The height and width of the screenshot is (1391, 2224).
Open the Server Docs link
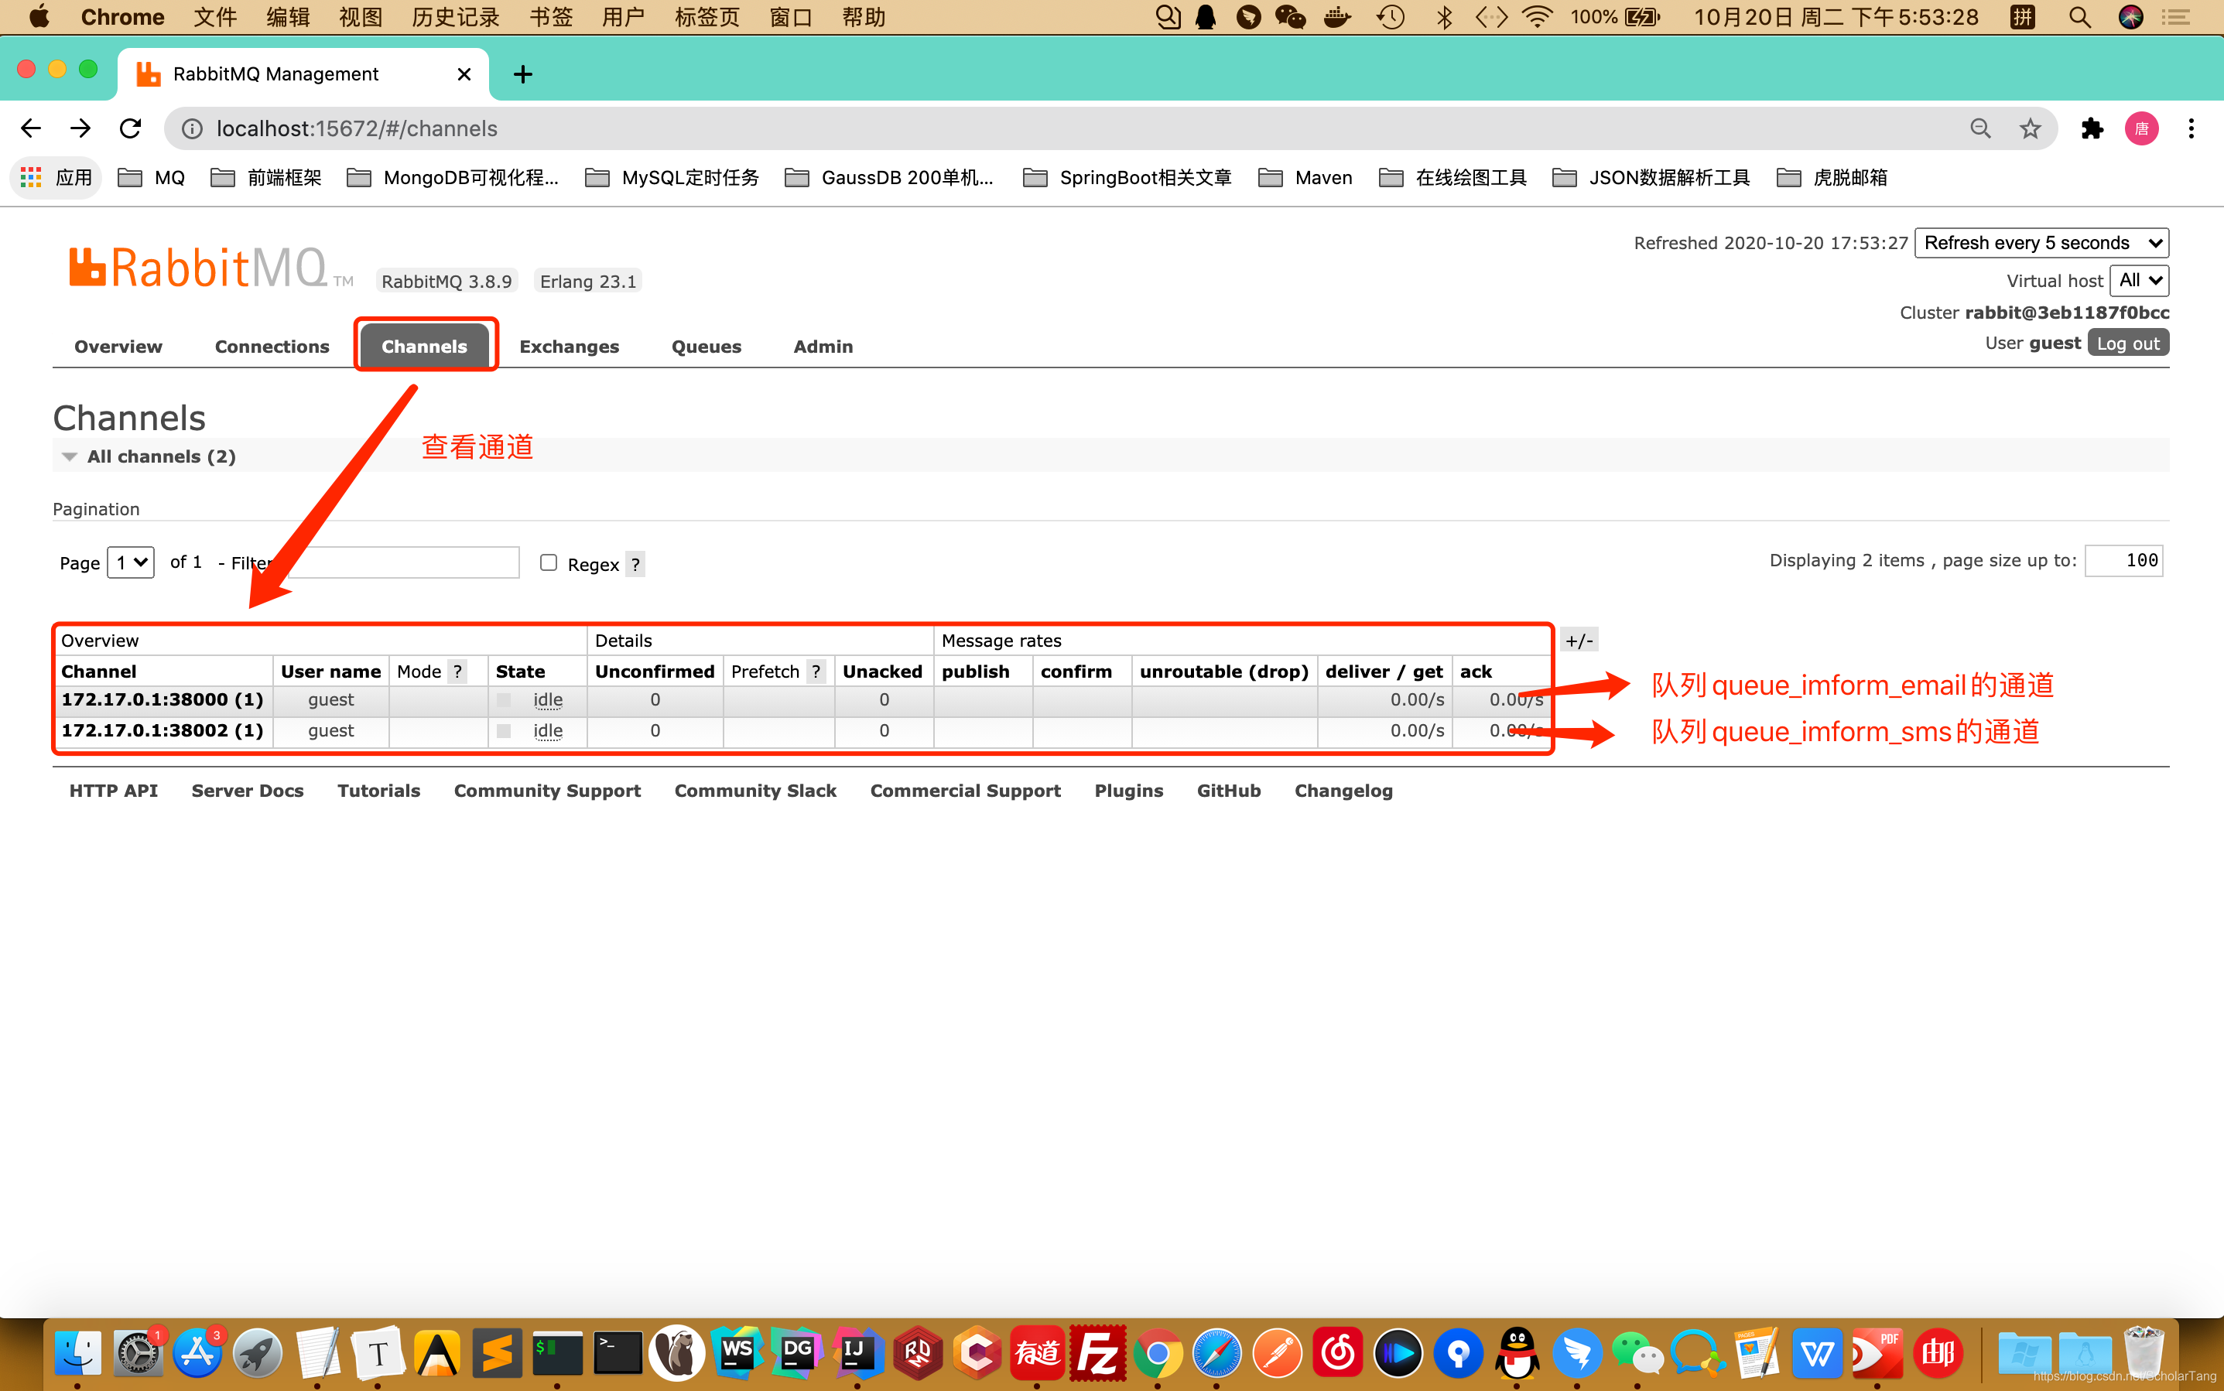[248, 791]
